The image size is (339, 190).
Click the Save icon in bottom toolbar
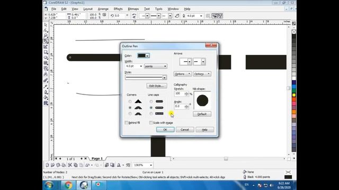click(x=58, y=165)
